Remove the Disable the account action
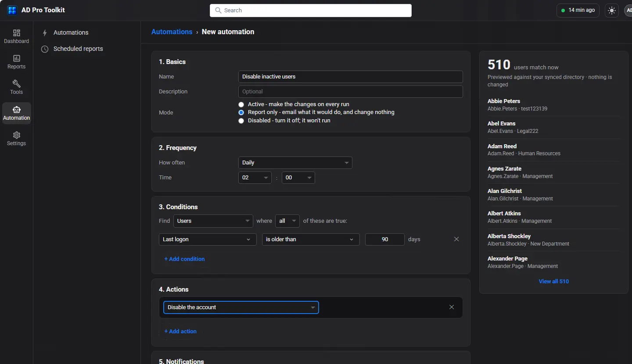The image size is (632, 364). pos(452,307)
